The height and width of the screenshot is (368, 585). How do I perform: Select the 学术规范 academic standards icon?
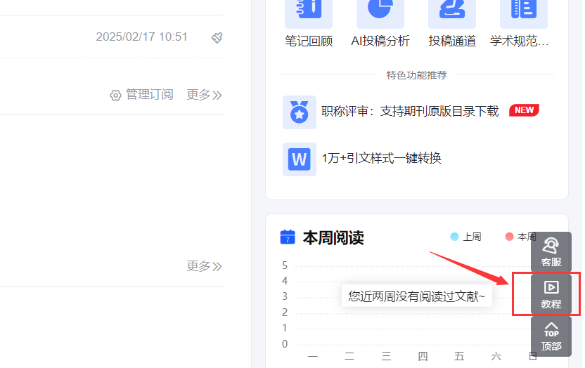tap(523, 11)
